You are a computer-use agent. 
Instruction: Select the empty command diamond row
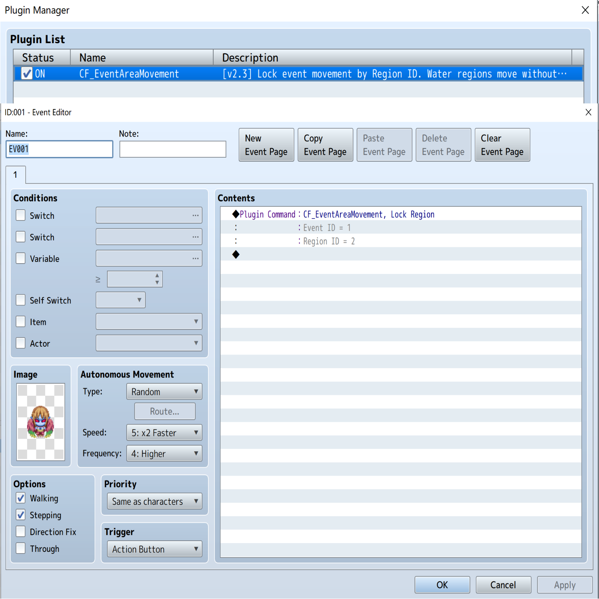pos(401,254)
